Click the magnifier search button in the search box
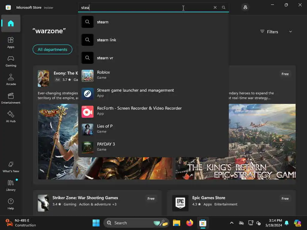This screenshot has width=307, height=230. pyautogui.click(x=223, y=7)
